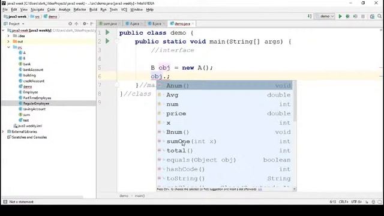
Task: Open the Edit menu
Action: [x=14, y=10]
